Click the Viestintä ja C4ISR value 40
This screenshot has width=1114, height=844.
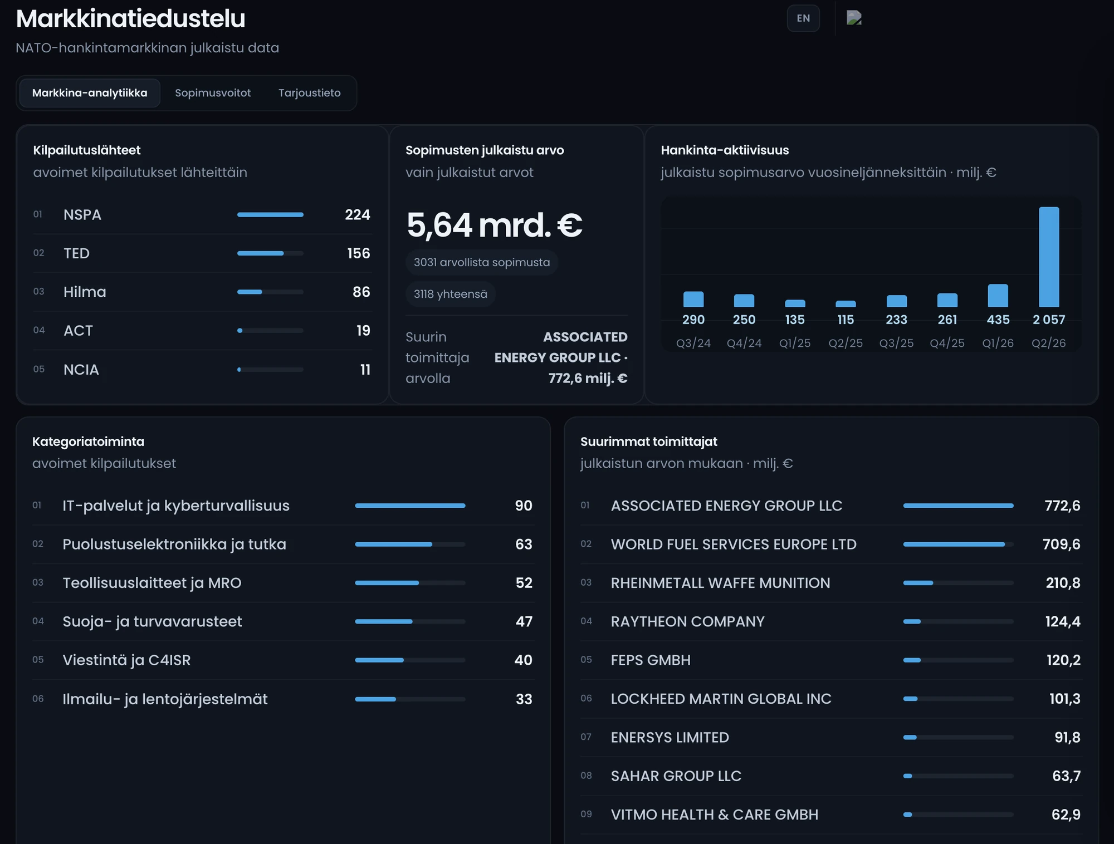[x=524, y=660]
